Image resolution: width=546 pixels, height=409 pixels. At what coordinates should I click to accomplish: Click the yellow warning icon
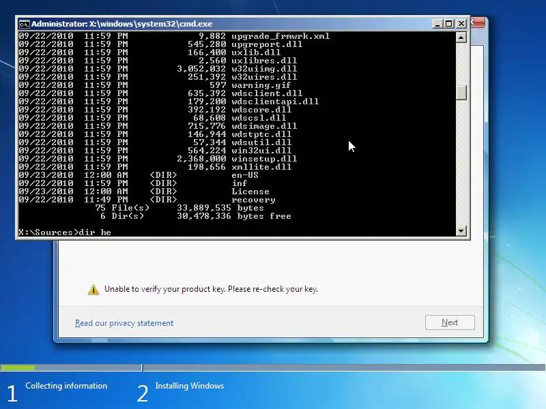click(x=93, y=289)
